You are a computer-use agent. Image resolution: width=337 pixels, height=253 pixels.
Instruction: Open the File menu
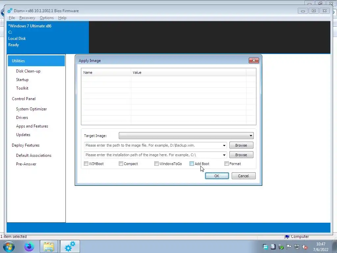coord(12,18)
